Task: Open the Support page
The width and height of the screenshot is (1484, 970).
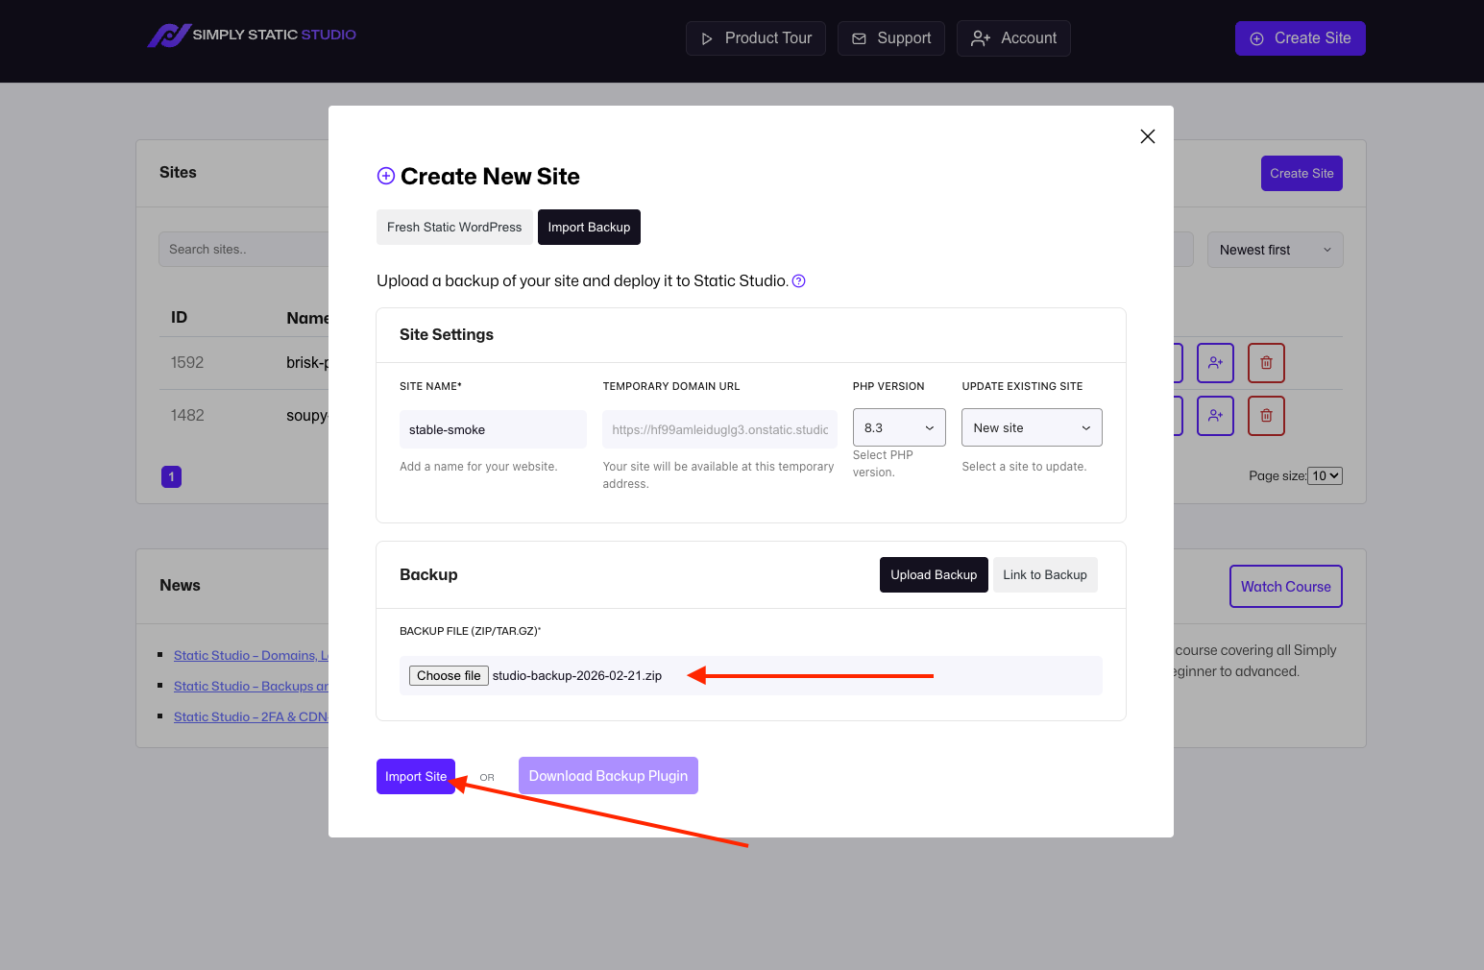Action: click(891, 38)
